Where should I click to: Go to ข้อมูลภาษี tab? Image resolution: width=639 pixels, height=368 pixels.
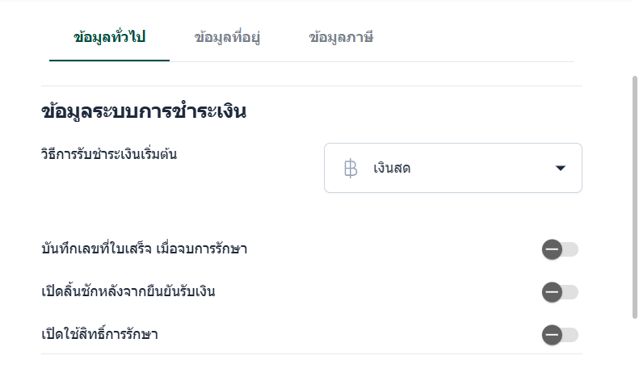341,37
